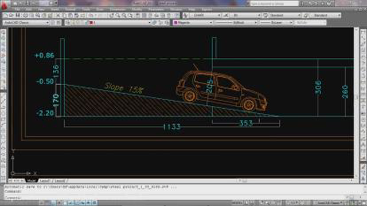Select the "1133" dimension text

(171, 127)
